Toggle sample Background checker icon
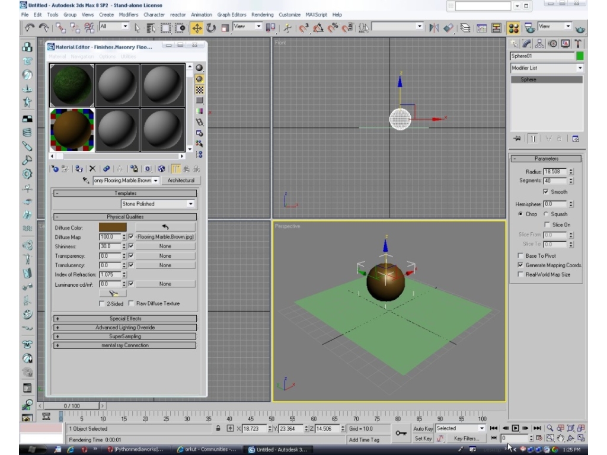The width and height of the screenshot is (607, 455). [x=199, y=90]
